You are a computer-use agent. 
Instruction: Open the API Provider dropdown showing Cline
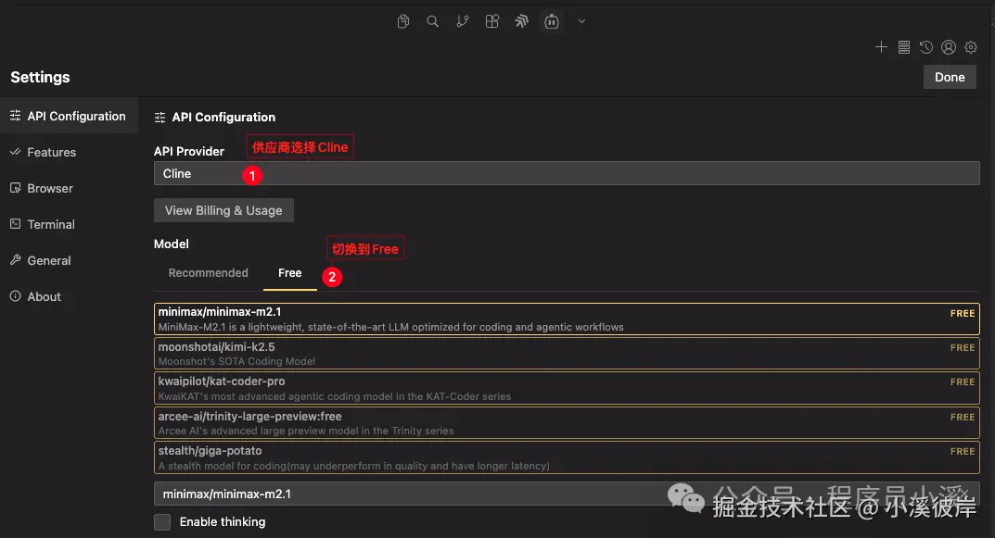(x=567, y=174)
